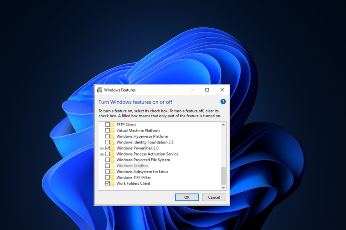Click the help question mark icon
The height and width of the screenshot is (230, 346).
coord(223,102)
